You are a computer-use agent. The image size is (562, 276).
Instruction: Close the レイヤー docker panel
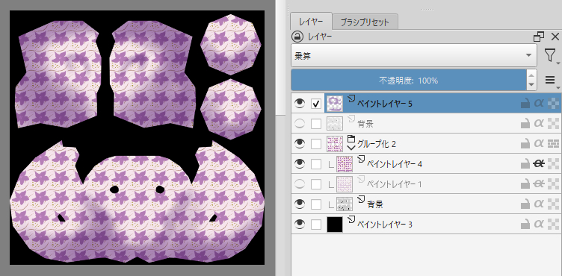tap(555, 37)
